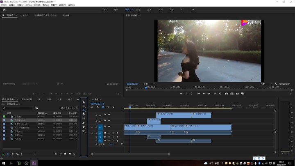Open button editor plus in the Source monitor
The height and width of the screenshot is (166, 295).
pos(118,94)
